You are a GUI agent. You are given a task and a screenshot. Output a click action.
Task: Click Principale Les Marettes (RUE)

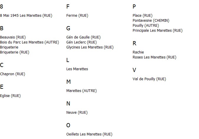pyautogui.click(x=157, y=31)
